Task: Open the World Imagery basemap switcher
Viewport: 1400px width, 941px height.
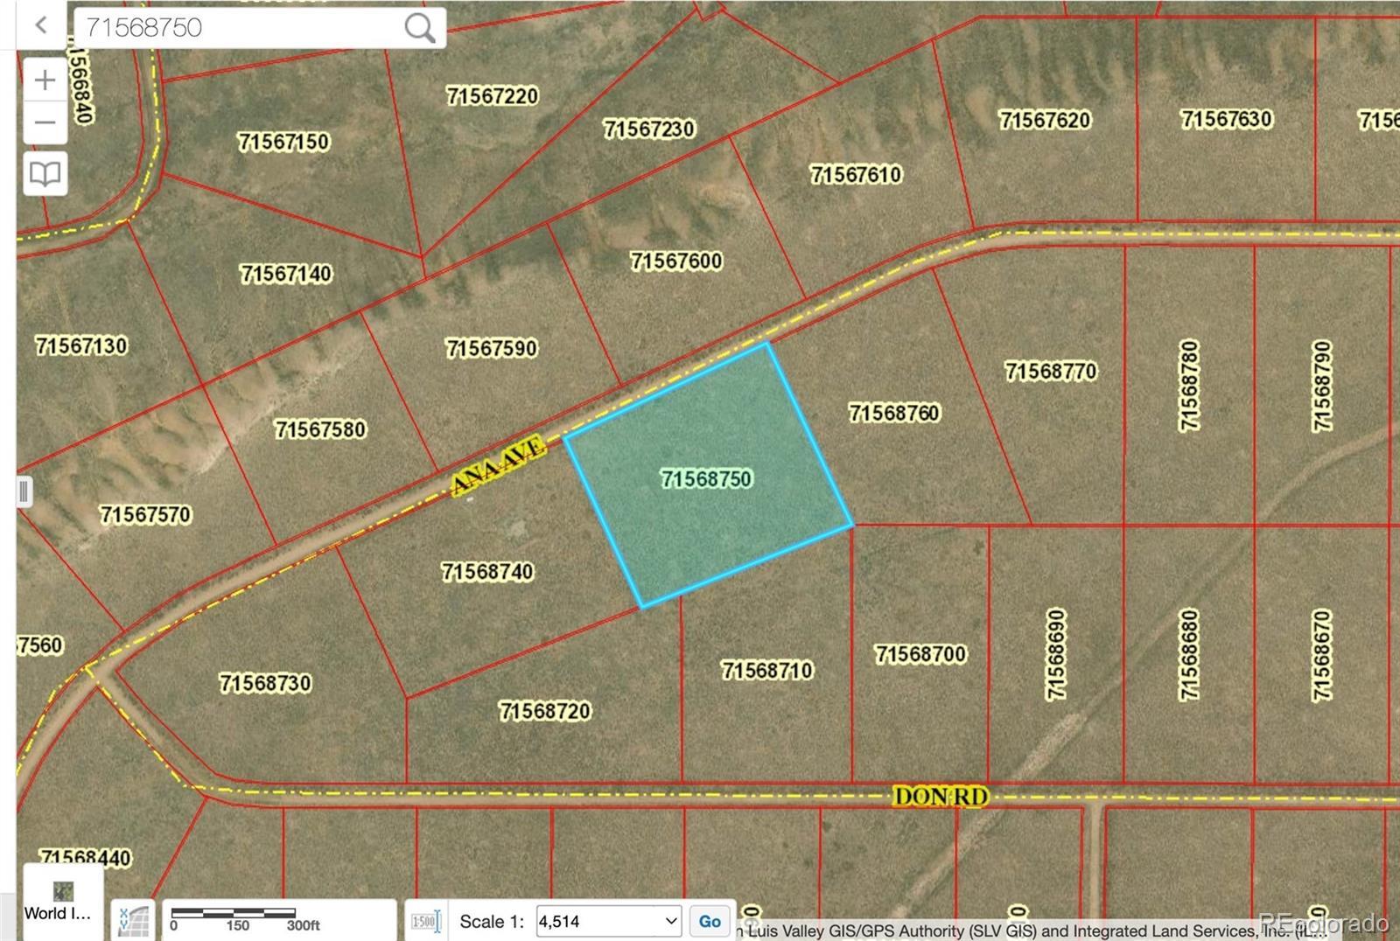Action: 59,902
